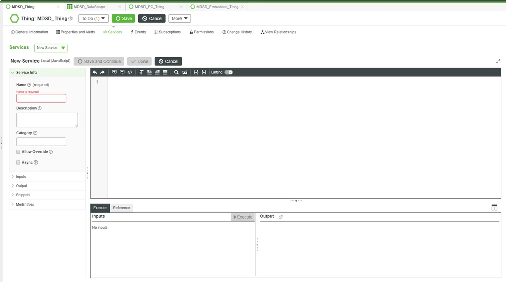Open search in the code editor
Image resolution: width=506 pixels, height=282 pixels.
176,72
